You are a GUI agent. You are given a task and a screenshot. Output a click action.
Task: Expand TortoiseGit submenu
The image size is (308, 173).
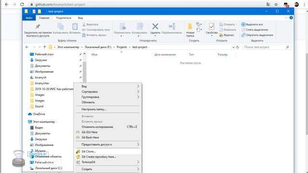(x=108, y=162)
